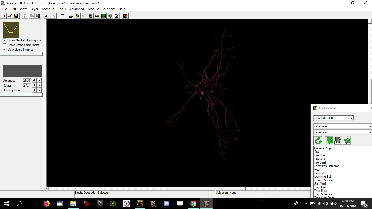Toggle random rotation in Tool Palette
Viewport: 372px width, 209px height.
click(x=318, y=140)
